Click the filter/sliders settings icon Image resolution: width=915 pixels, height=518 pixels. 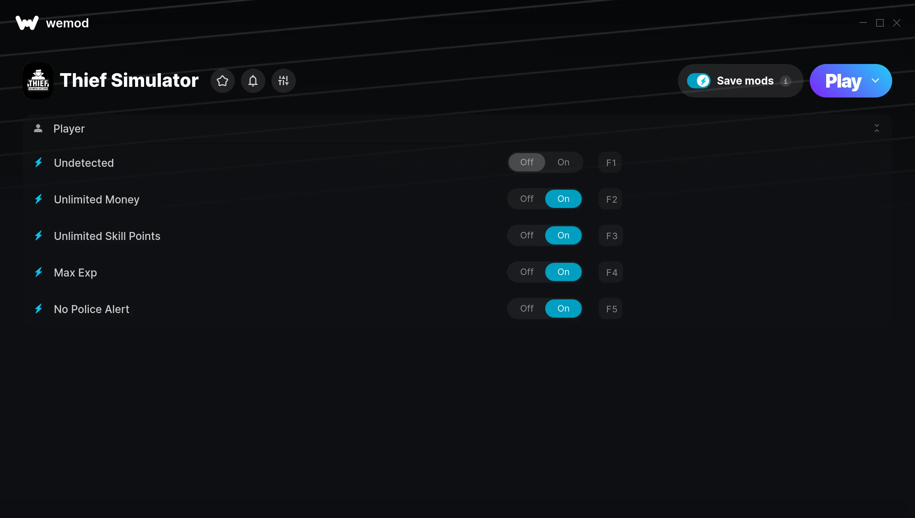click(x=283, y=80)
